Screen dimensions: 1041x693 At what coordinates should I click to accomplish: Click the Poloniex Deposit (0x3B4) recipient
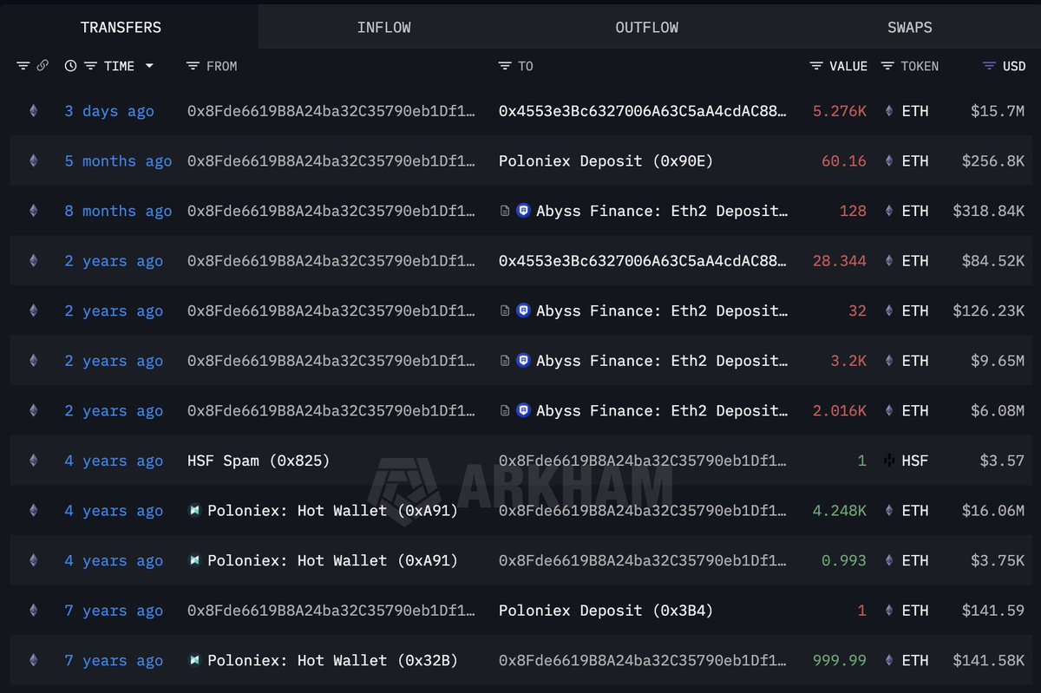click(606, 611)
